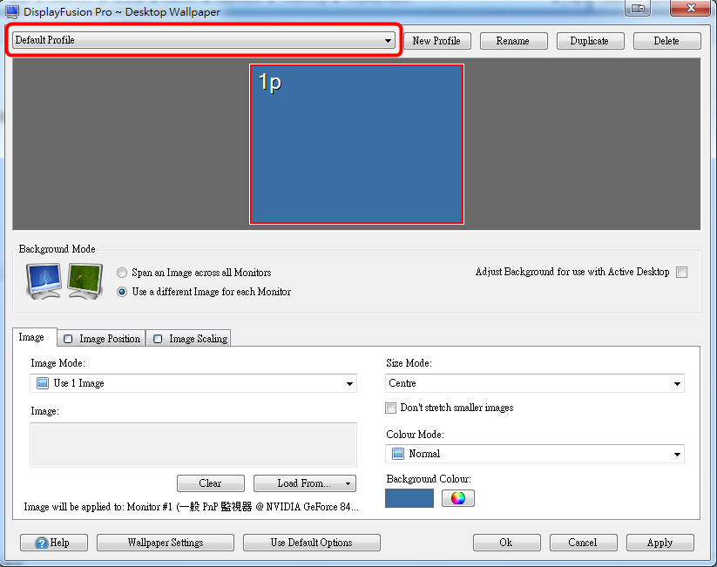Screen dimensions: 717x567
Task: Open the Colour Mode Normal dropdown
Action: pyautogui.click(x=534, y=454)
